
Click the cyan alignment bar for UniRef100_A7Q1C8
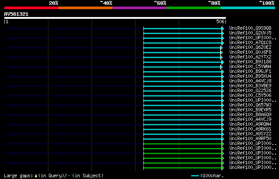coord(183,43)
